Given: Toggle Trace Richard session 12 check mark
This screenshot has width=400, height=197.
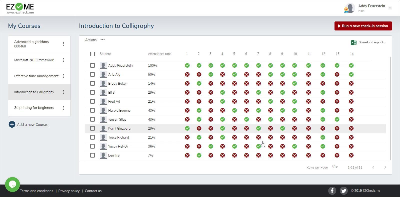Looking at the screenshot, I should (x=323, y=137).
